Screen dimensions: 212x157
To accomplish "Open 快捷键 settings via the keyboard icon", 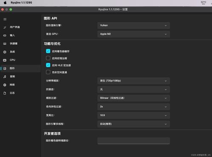I will pyautogui.click(x=5, y=44).
